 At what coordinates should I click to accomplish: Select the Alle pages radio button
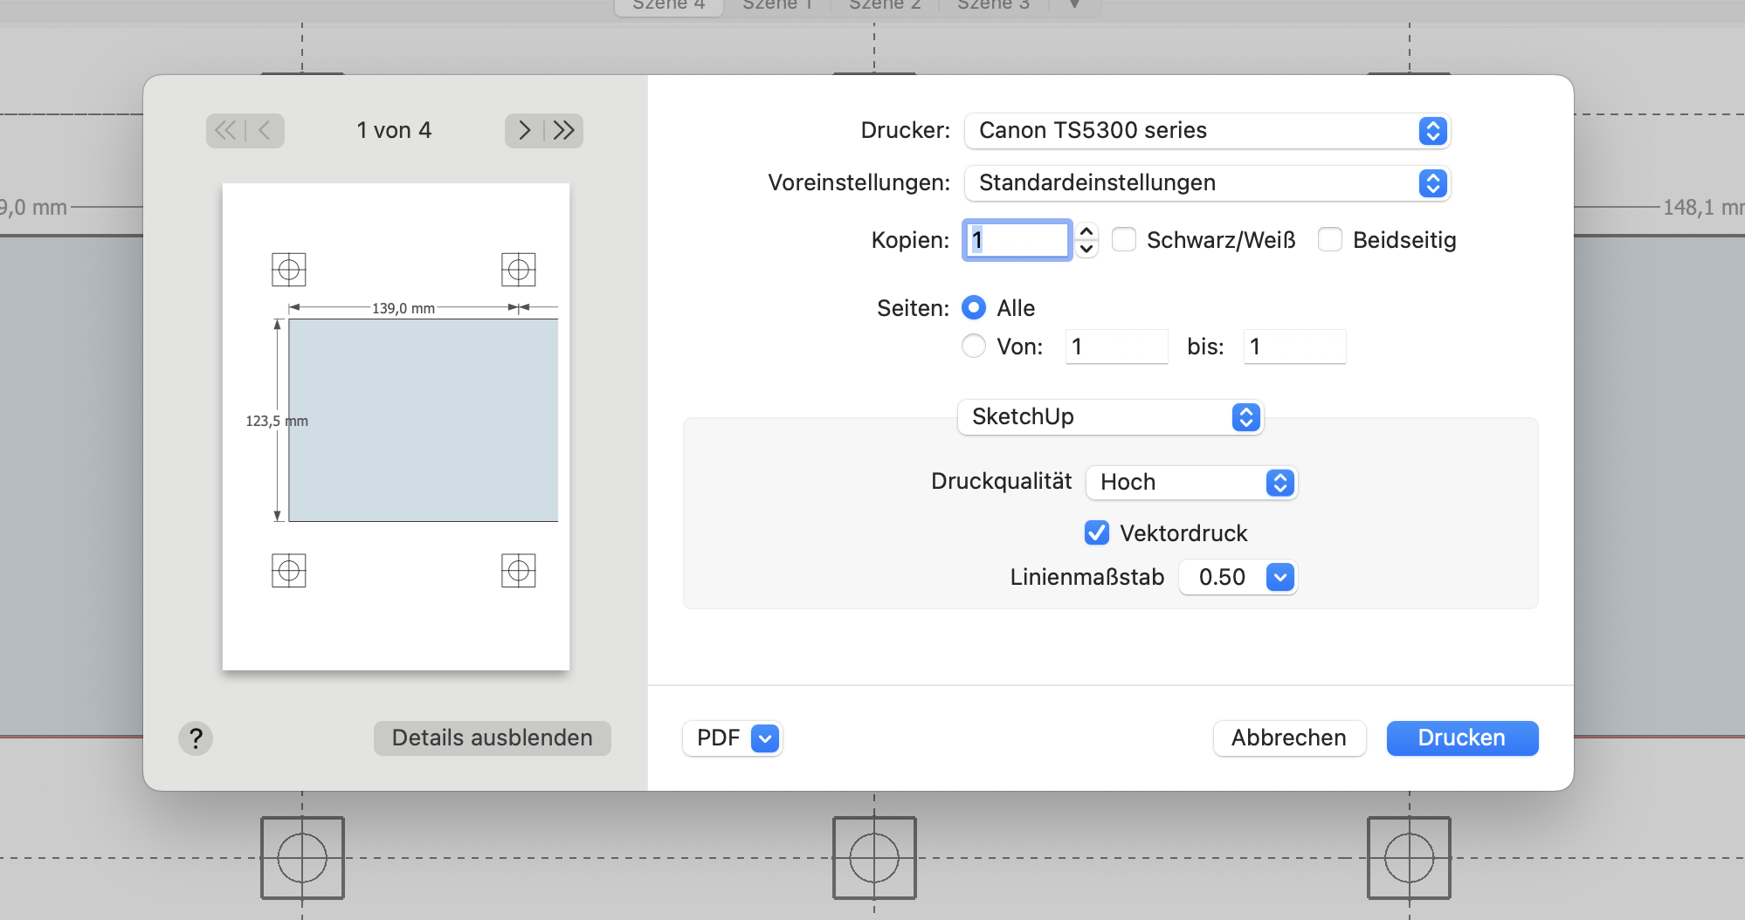[x=974, y=308]
